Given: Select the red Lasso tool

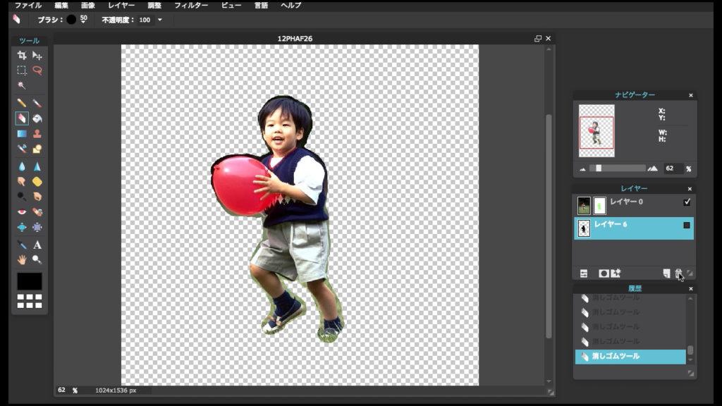Looking at the screenshot, I should pyautogui.click(x=37, y=70).
